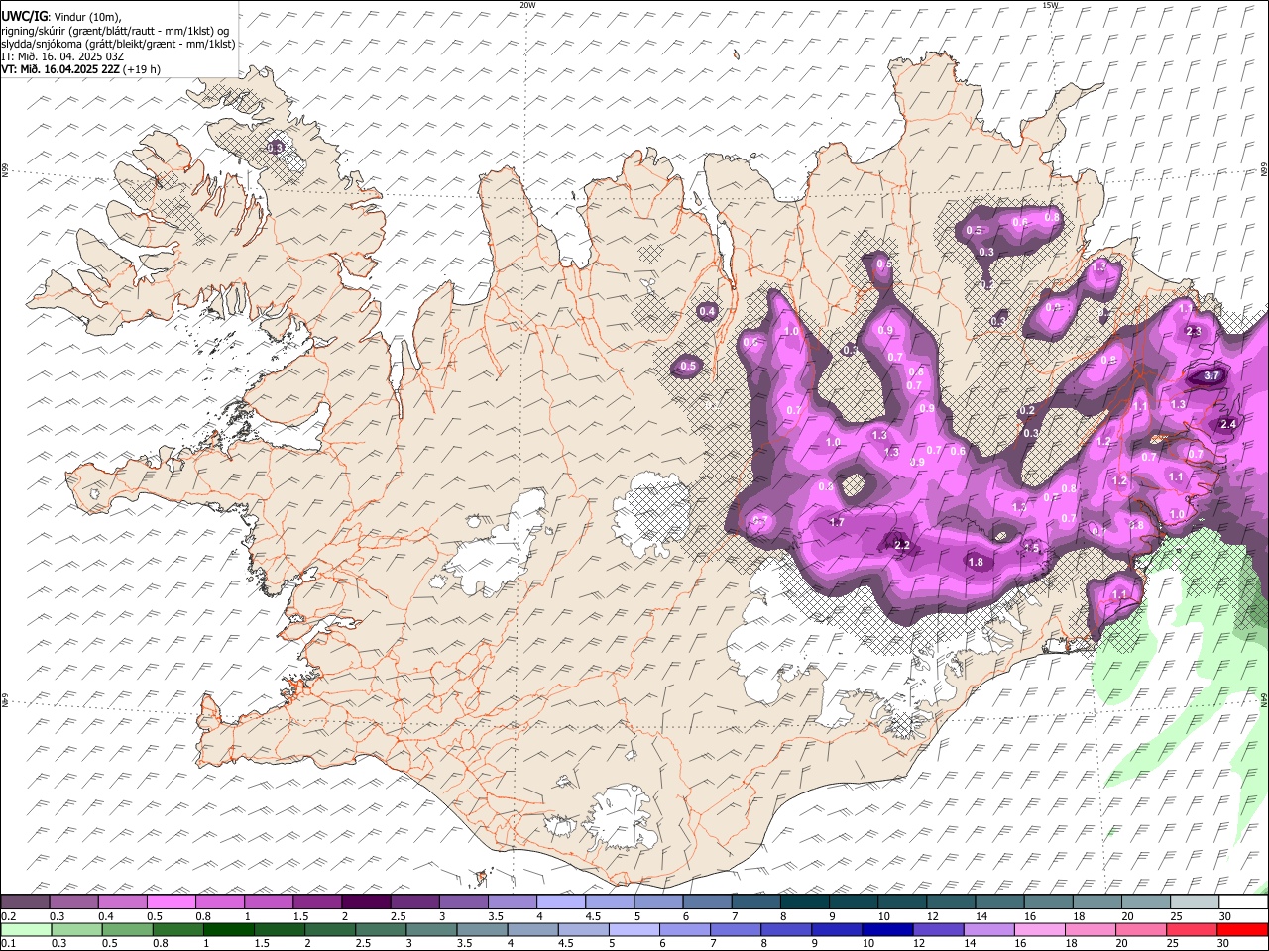Click the 0.1–0.3 pale green rain legend swatch
Viewport: 1269px width, 951px height.
[x=26, y=929]
